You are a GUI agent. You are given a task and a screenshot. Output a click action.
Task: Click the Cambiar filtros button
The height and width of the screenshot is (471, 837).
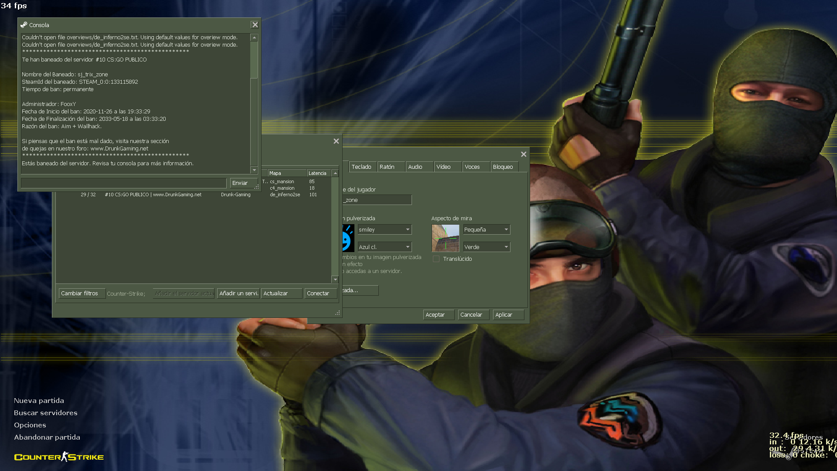(82, 294)
